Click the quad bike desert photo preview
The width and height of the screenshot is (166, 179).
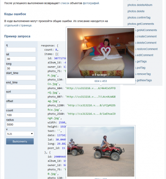click(100, 151)
